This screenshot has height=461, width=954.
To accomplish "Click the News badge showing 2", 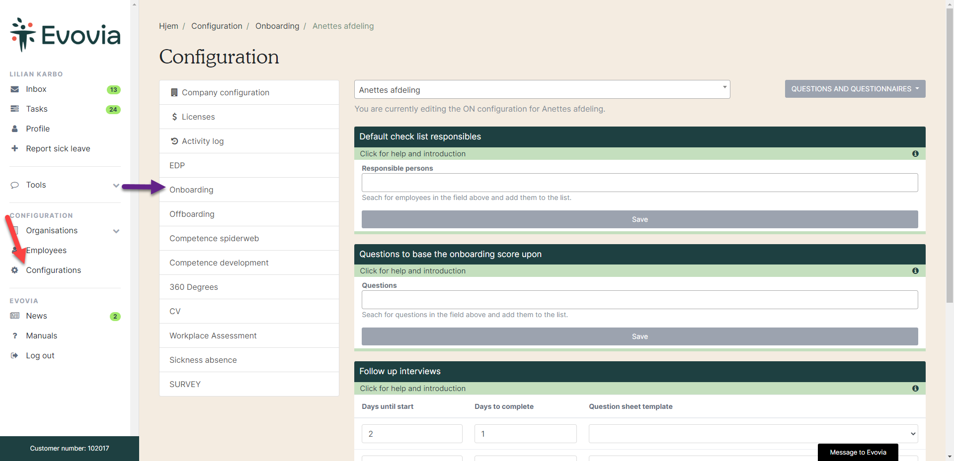I will coord(115,317).
